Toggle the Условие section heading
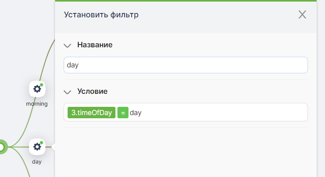 point(93,91)
